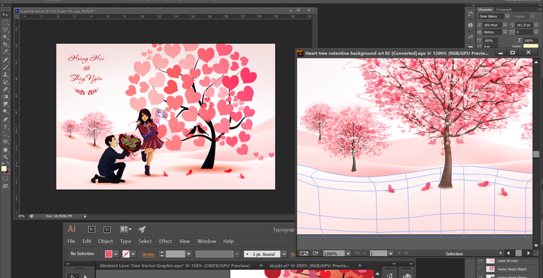The height and width of the screenshot is (278, 543).
Task: Open Adobe Bridge from Illustrator bar
Action: point(92,229)
